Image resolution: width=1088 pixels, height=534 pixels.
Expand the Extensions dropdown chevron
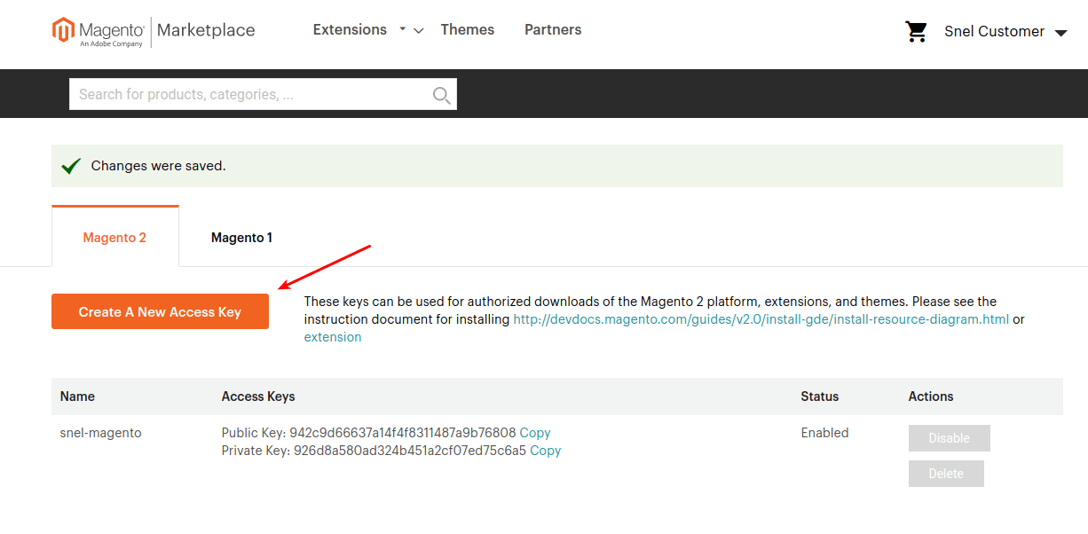[418, 31]
